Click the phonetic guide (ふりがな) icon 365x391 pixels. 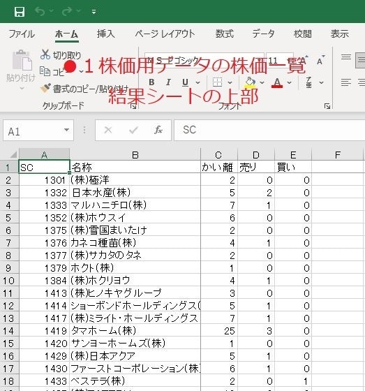[309, 82]
